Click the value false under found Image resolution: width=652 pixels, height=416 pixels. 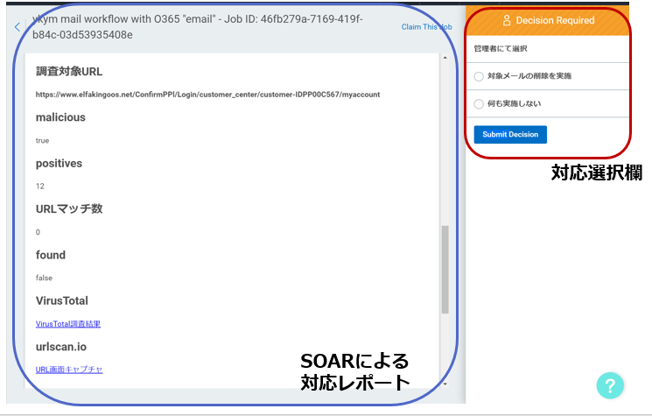(44, 278)
